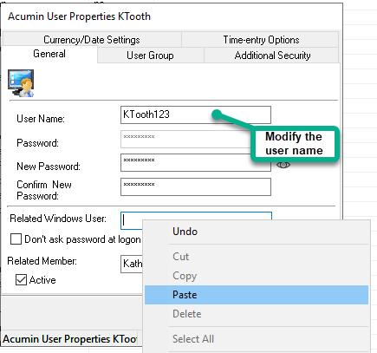377x353 pixels.
Task: Select the General tab
Action: point(49,54)
